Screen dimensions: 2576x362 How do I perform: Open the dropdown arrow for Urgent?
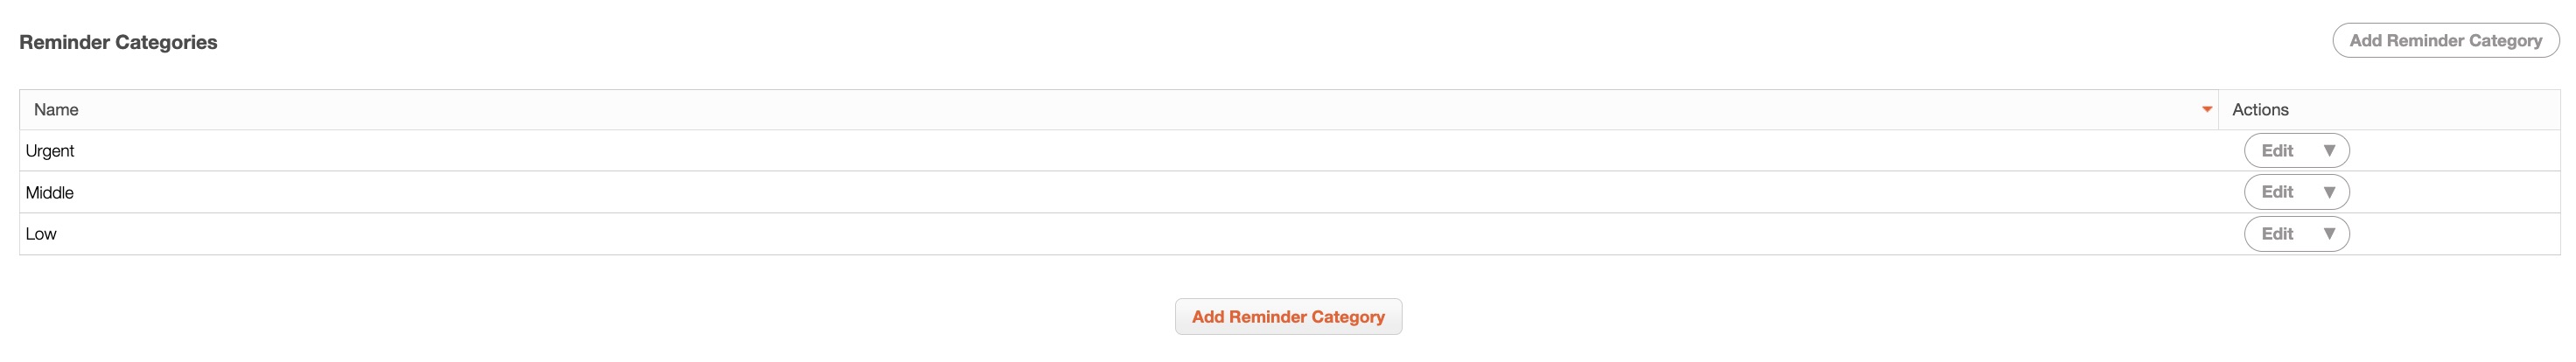click(x=2329, y=151)
